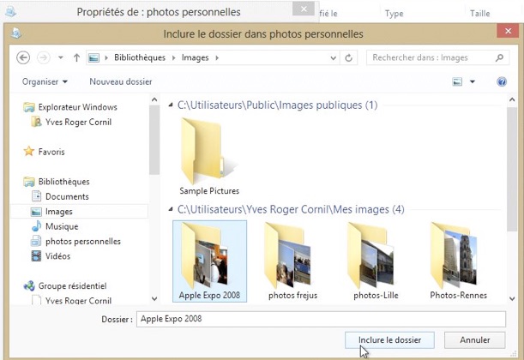
Task: Click the dialog title bar library icon
Action: [16, 33]
